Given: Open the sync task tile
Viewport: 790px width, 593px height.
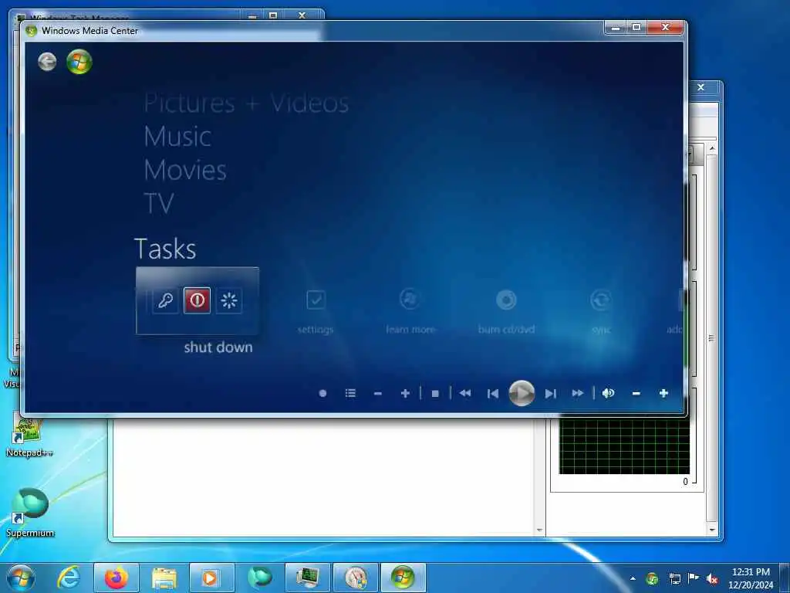Looking at the screenshot, I should click(x=601, y=313).
